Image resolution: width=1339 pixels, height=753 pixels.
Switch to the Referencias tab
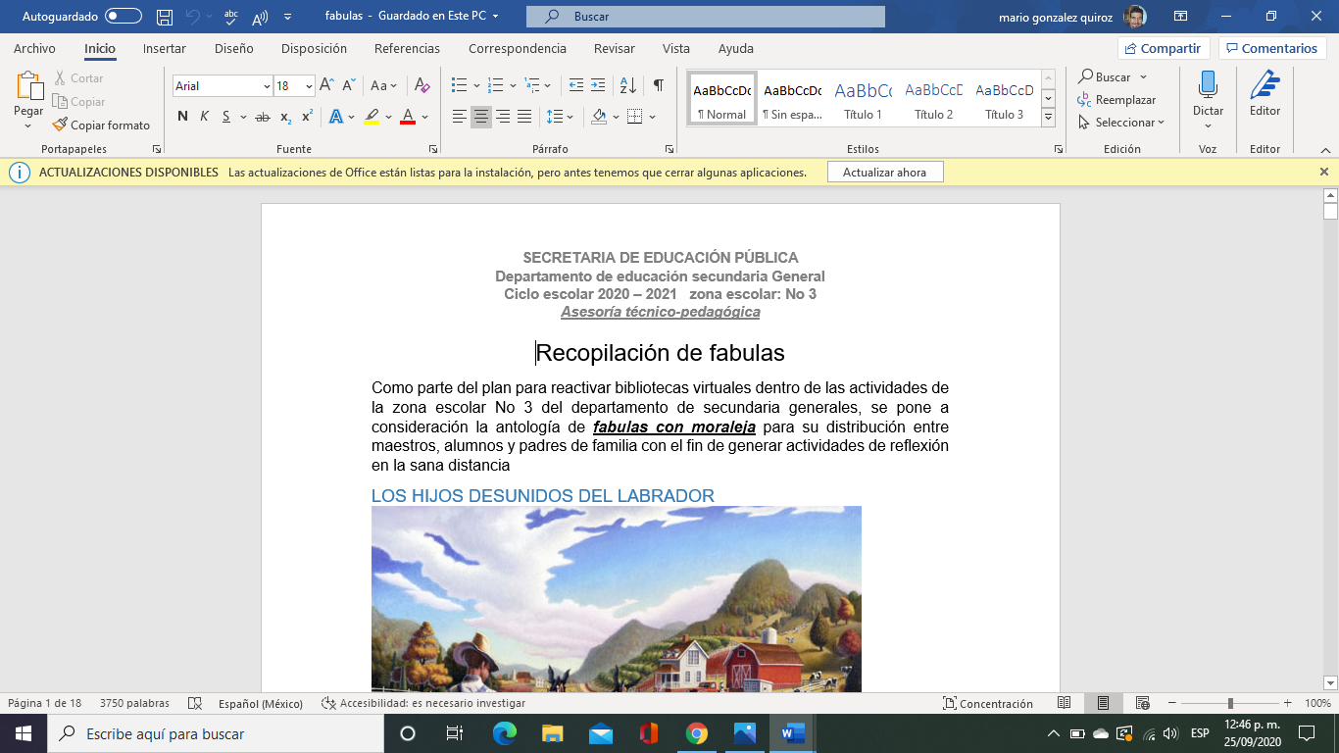click(x=407, y=48)
